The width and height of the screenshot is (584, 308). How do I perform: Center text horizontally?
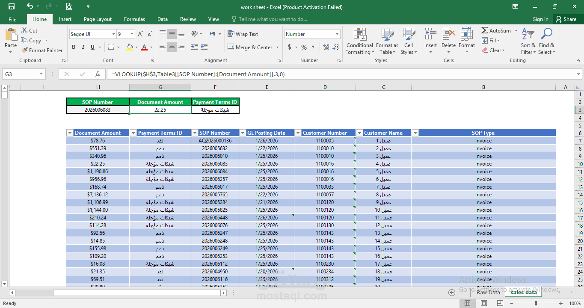172,47
